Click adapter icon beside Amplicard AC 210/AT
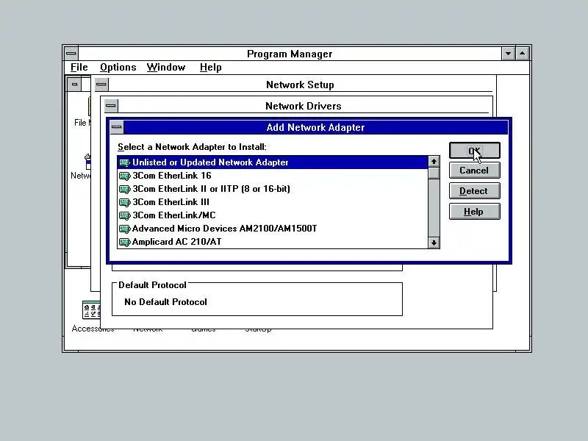 124,243
